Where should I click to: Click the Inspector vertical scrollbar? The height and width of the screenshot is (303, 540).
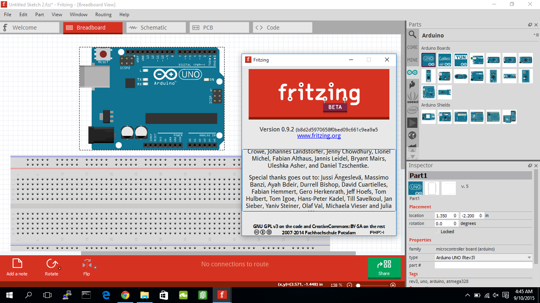pyautogui.click(x=536, y=216)
